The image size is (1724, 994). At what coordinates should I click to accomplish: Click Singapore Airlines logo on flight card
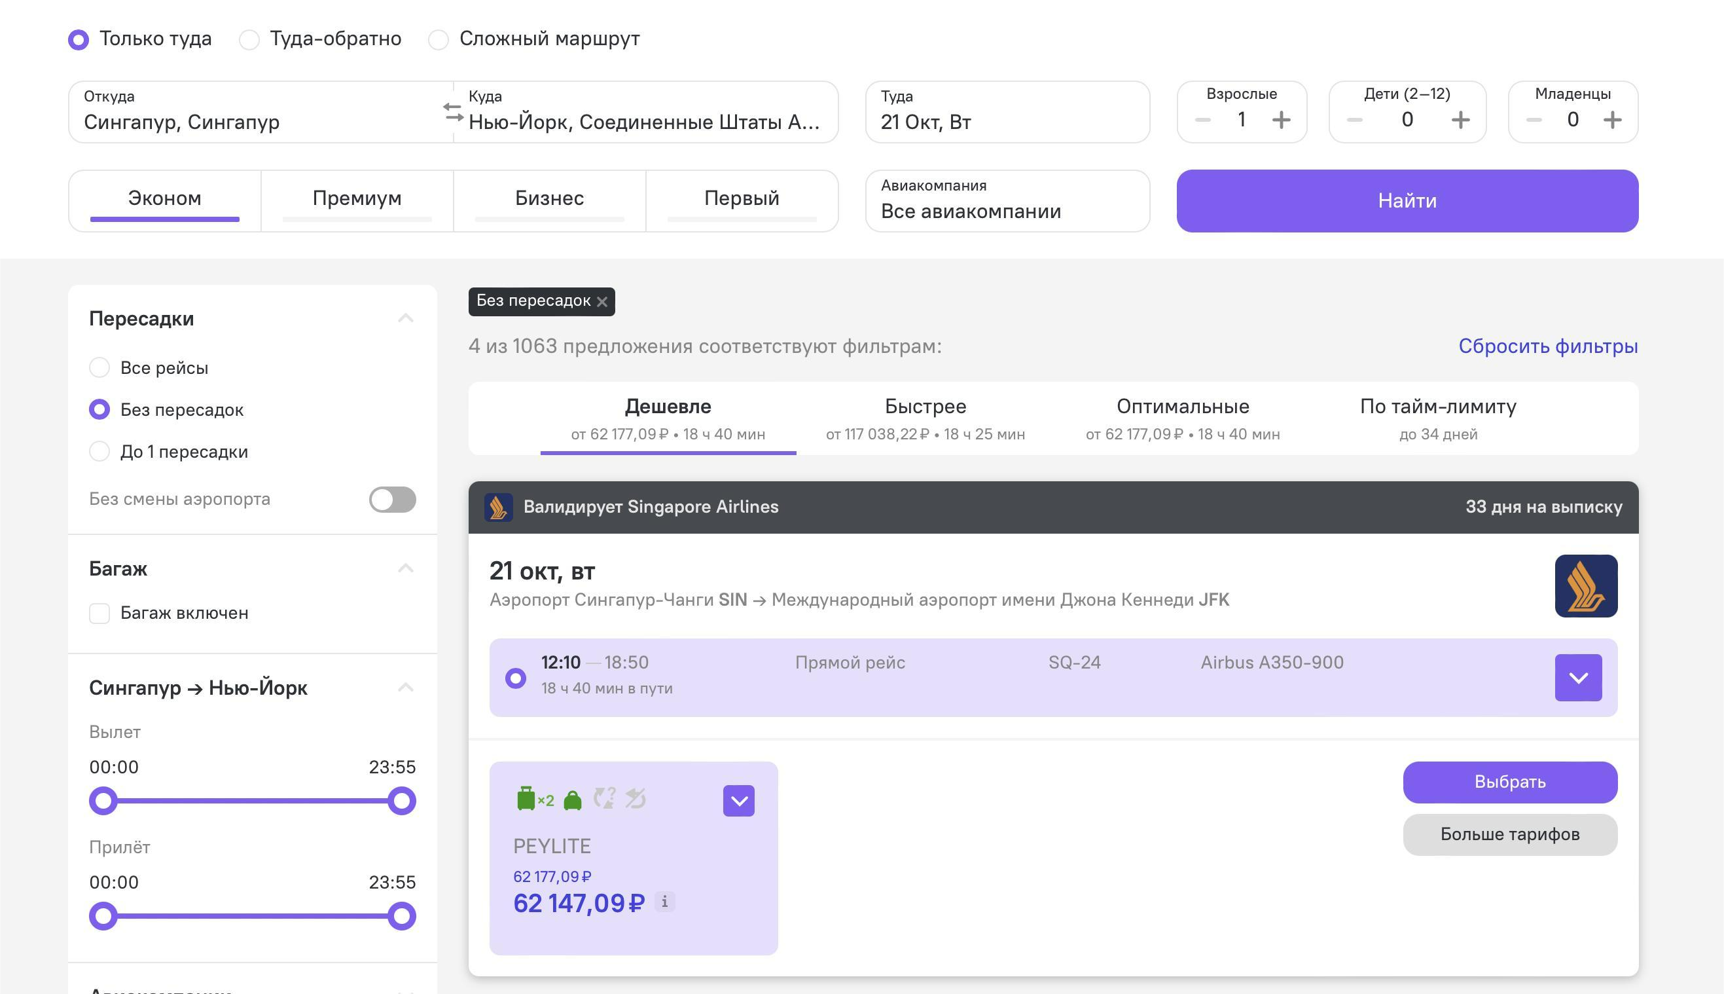click(x=1585, y=586)
